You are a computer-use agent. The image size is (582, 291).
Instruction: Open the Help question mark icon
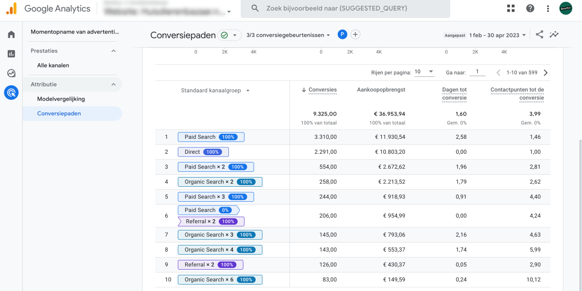(x=530, y=8)
